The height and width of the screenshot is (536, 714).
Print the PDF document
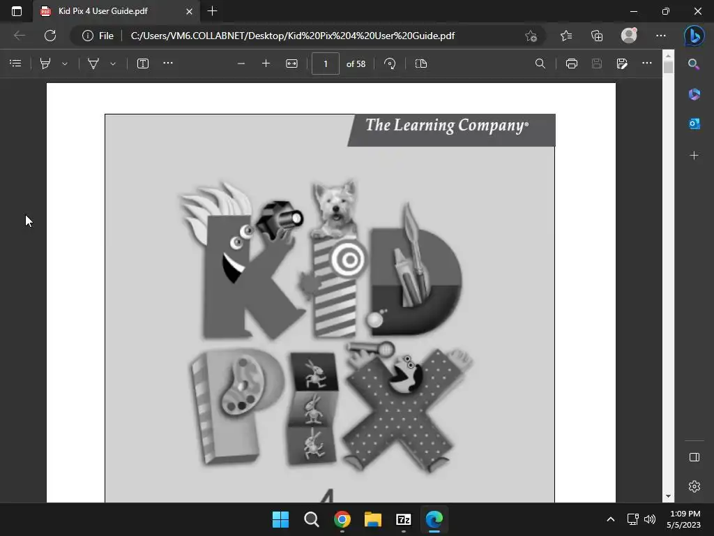coord(572,64)
